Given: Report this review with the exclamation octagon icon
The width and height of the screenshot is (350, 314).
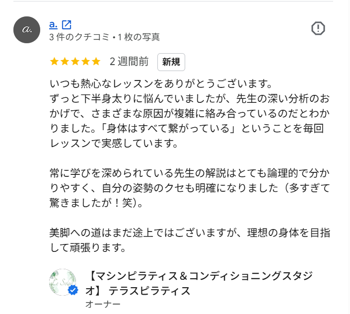Looking at the screenshot, I should pyautogui.click(x=318, y=28).
